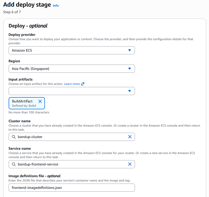
Task: Click the search icon in Service name field
Action: coord(13,164)
